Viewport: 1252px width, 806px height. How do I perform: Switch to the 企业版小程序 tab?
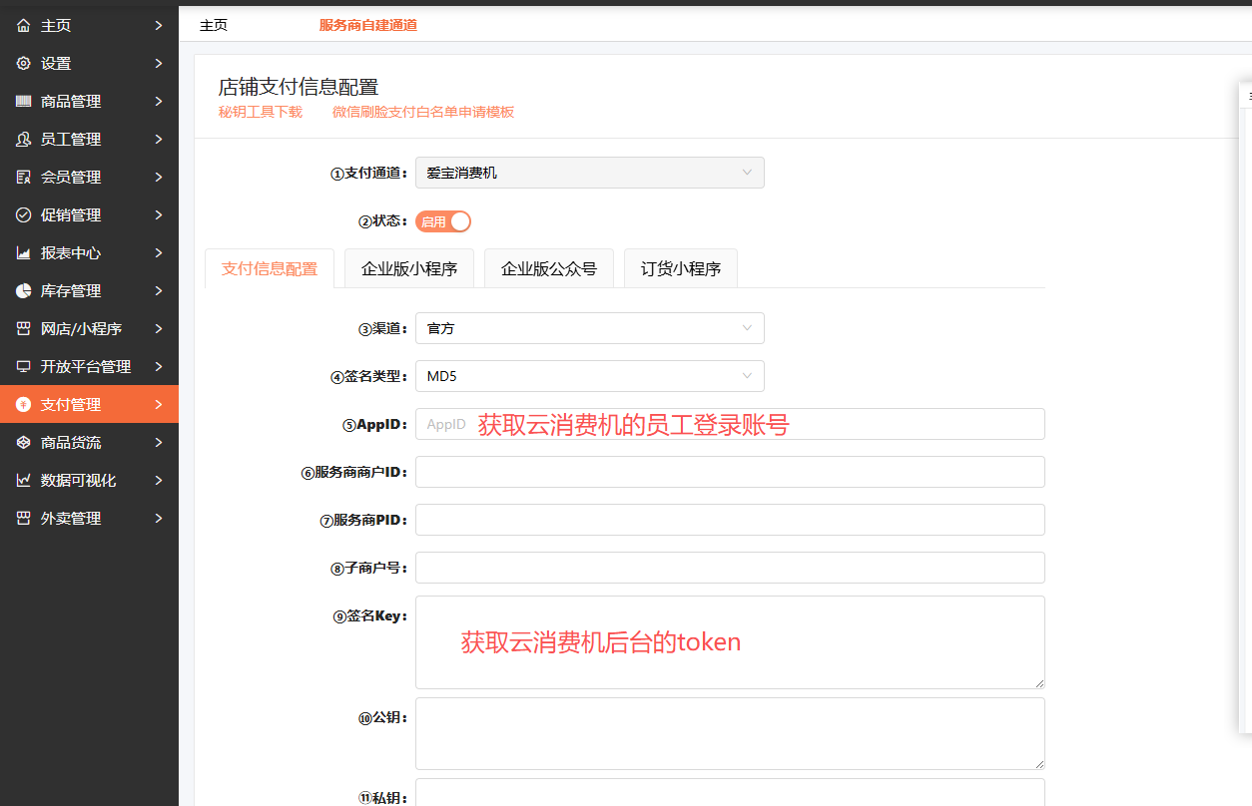408,268
